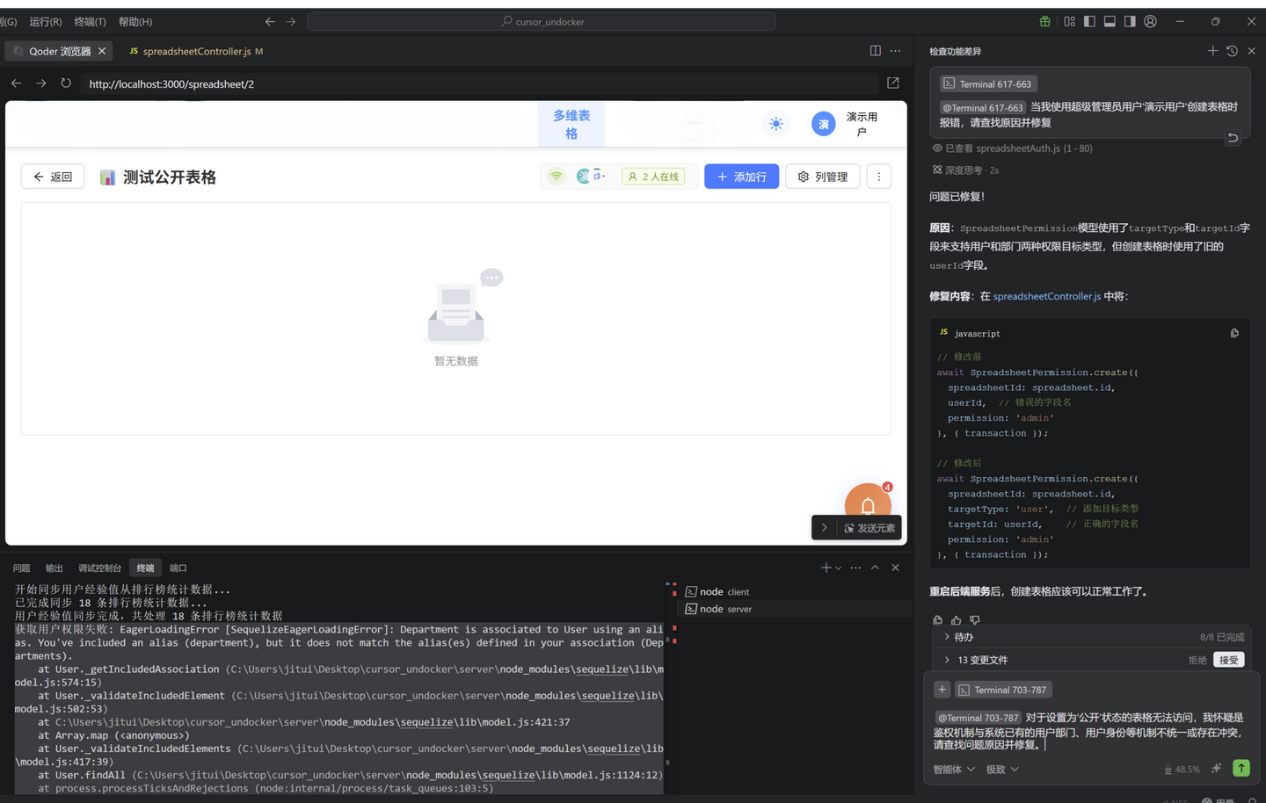The image size is (1266, 803).
Task: Open the spreadsheetController.js editor tab
Action: point(196,51)
